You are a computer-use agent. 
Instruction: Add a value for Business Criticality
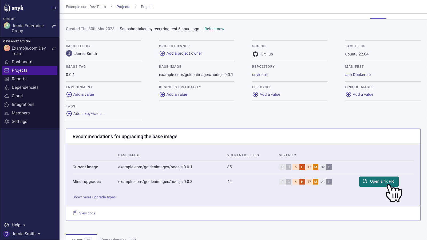173,94
